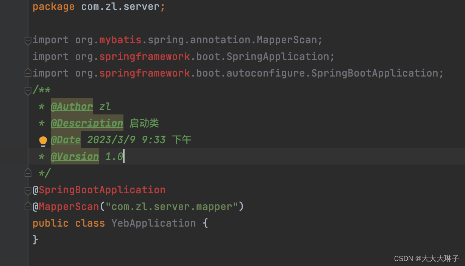Click the @Description Javadoc tag
This screenshot has height=266, width=465.
(x=87, y=123)
